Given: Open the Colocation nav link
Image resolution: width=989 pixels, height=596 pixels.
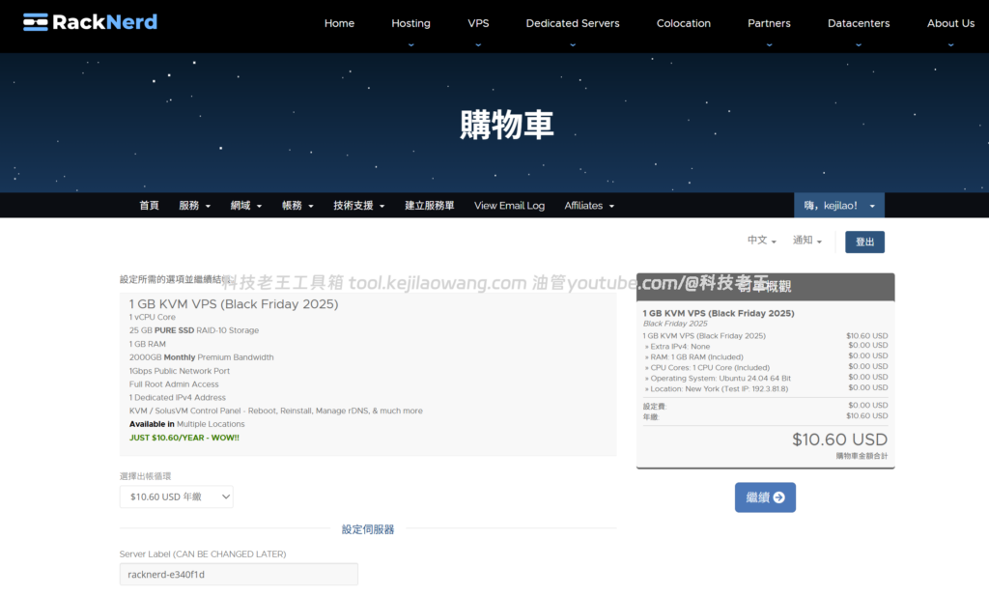Looking at the screenshot, I should [x=683, y=23].
